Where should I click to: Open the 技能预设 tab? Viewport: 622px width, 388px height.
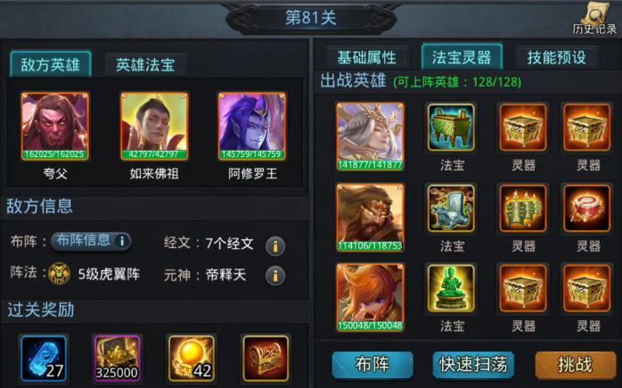point(557,58)
